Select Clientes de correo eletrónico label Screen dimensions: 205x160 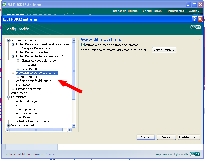point(38,61)
